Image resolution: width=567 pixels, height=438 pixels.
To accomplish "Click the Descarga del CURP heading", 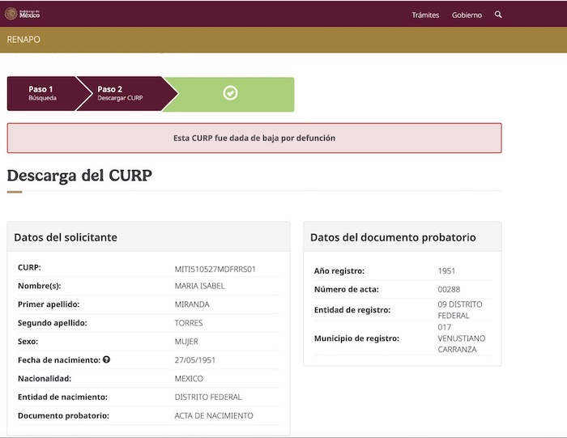I will click(x=79, y=175).
